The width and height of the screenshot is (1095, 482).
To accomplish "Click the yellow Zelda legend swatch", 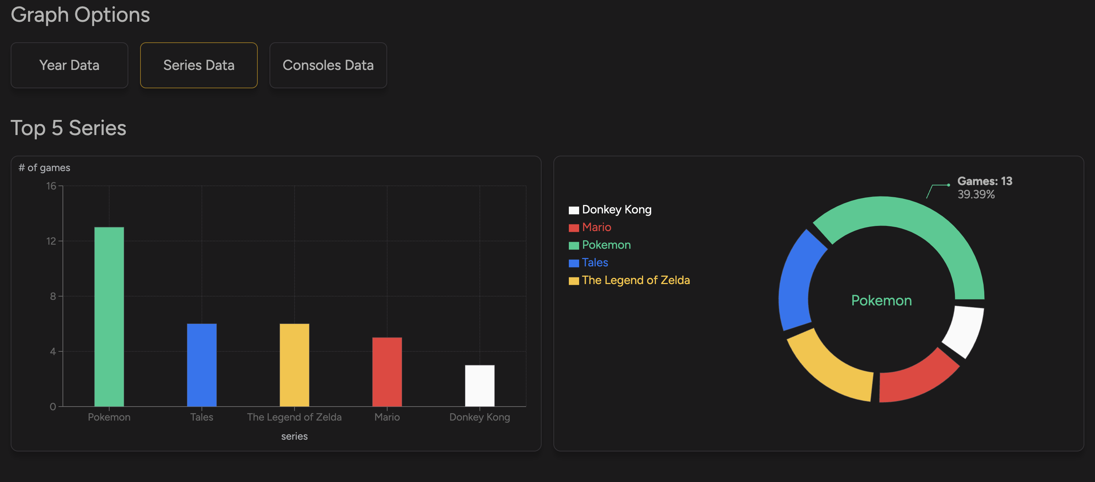I will tap(574, 281).
